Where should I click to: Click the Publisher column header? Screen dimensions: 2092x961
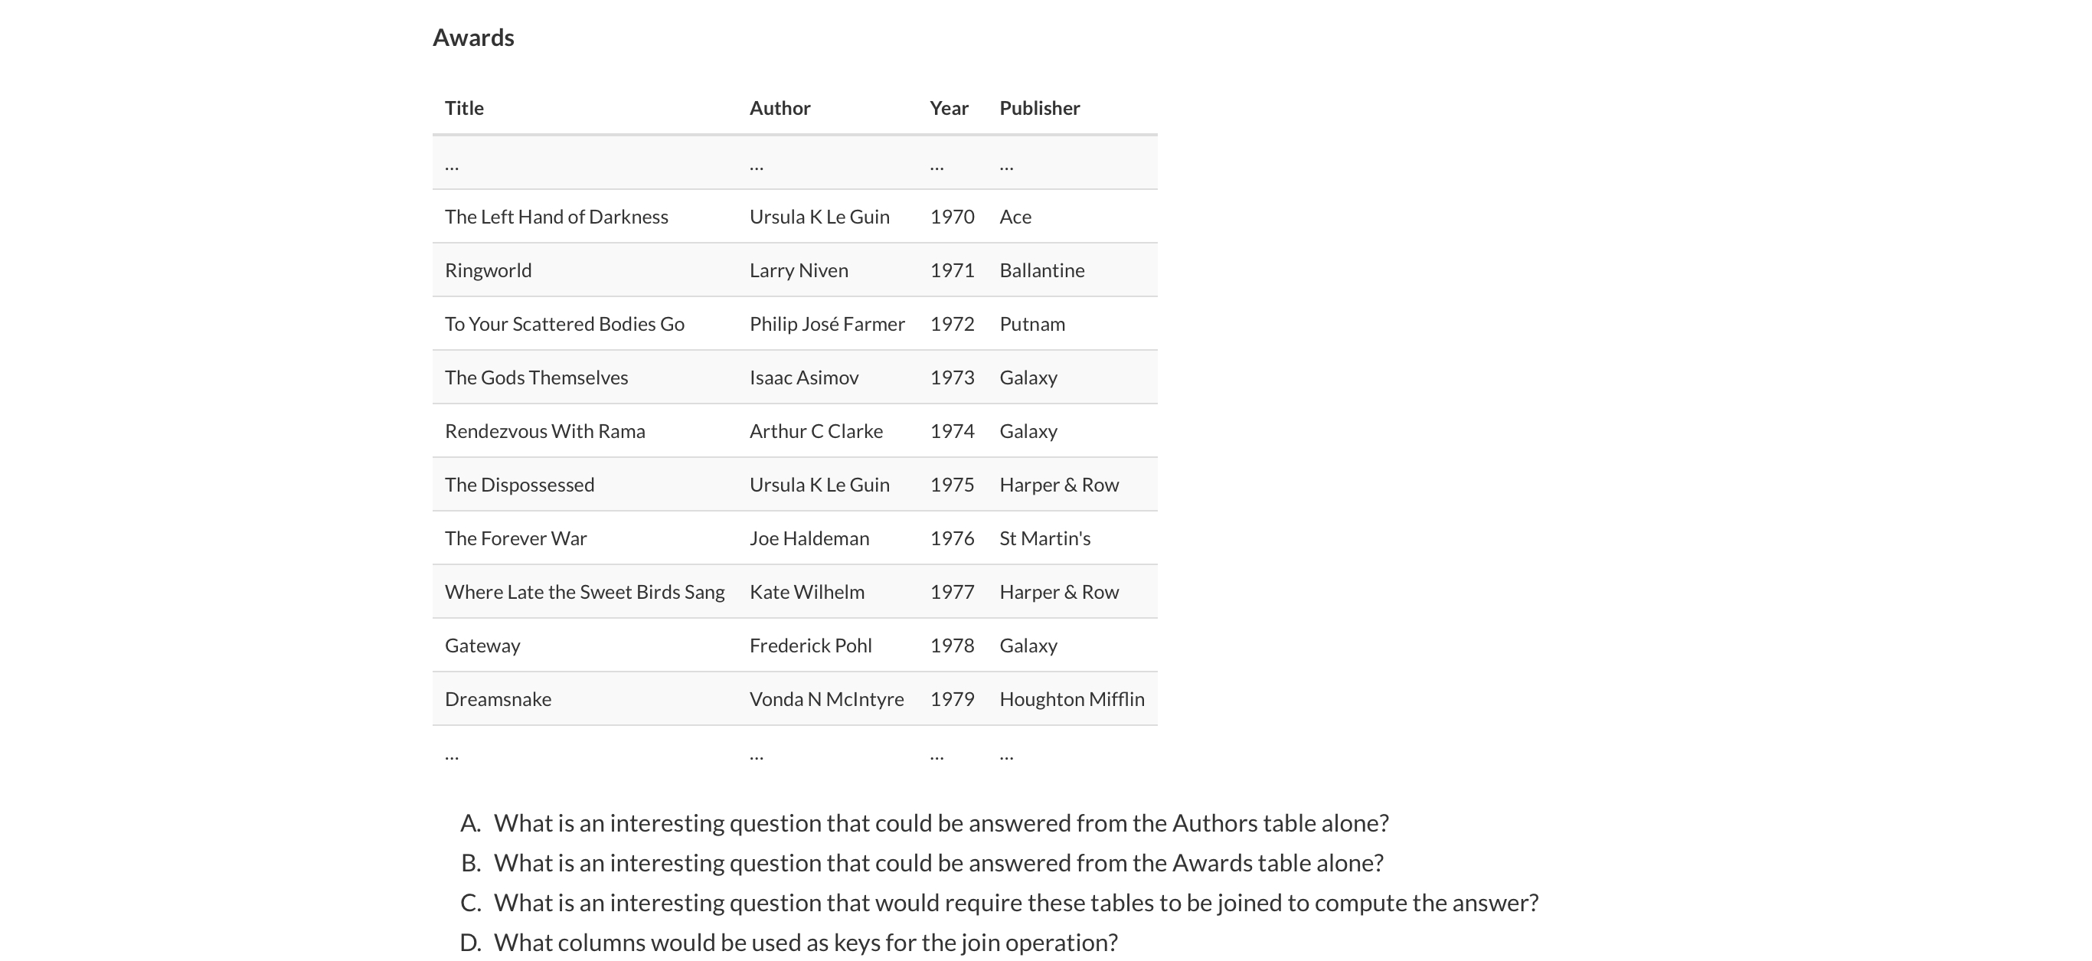(1040, 108)
